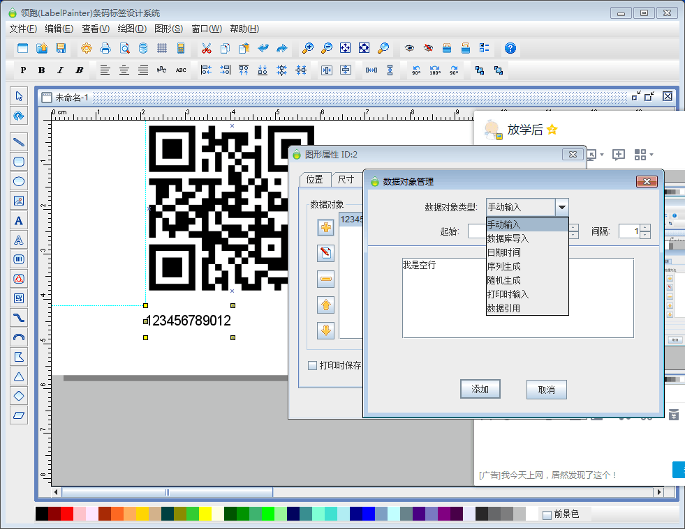This screenshot has width=685, height=529.
Task: Choose 打印时输入 option in data type list
Action: 527,294
